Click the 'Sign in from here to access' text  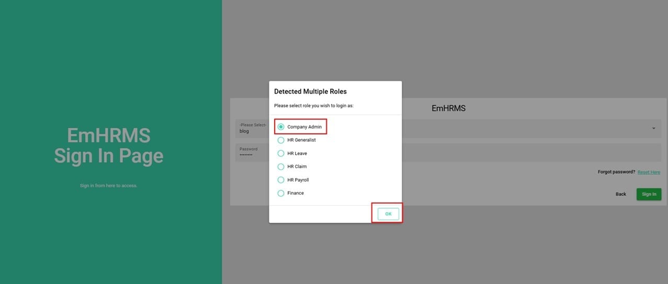click(x=109, y=186)
